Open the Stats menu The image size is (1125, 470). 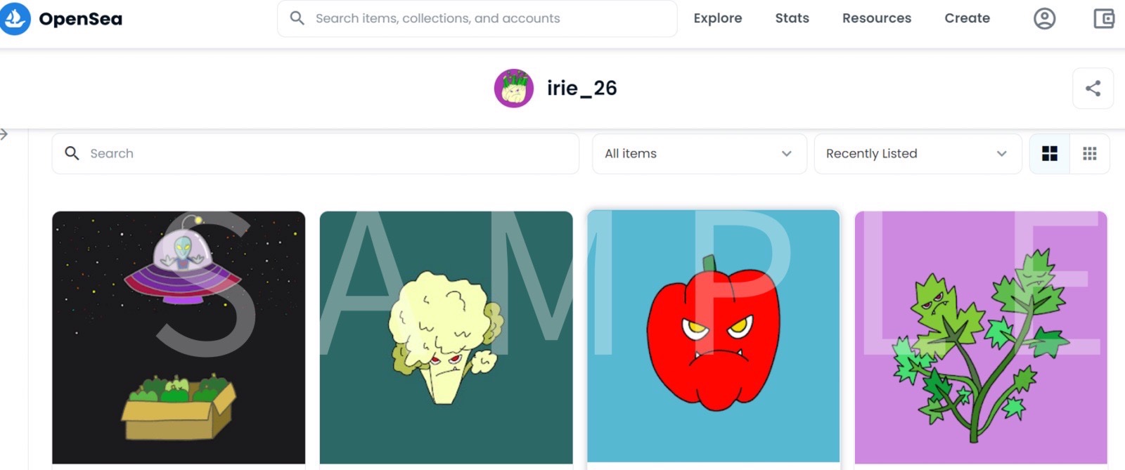tap(792, 18)
